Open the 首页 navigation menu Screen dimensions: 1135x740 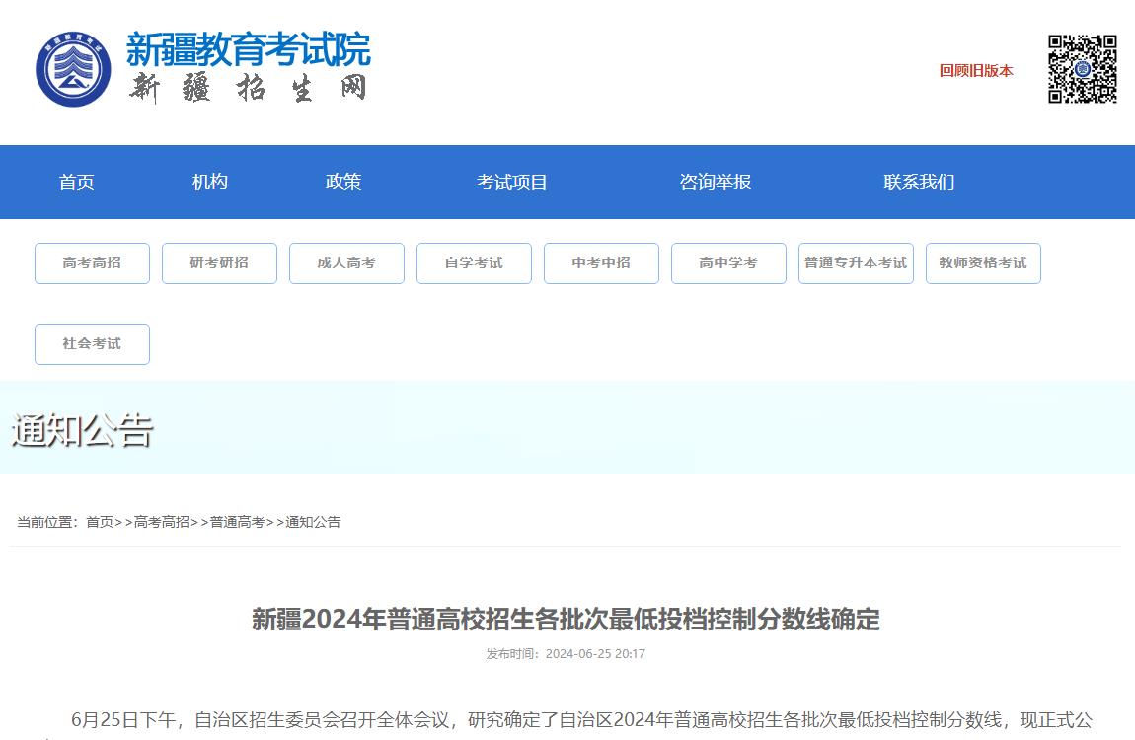[77, 182]
